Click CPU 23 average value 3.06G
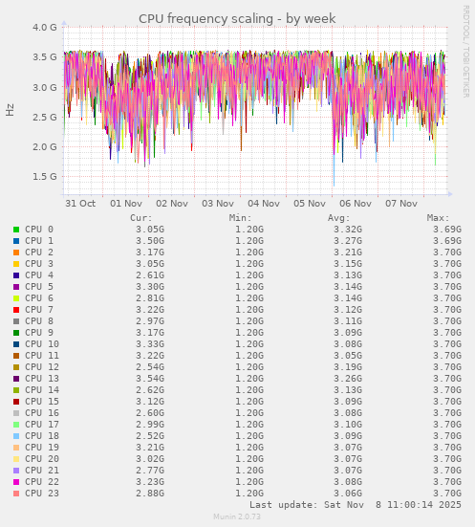This screenshot has width=475, height=527. [348, 494]
